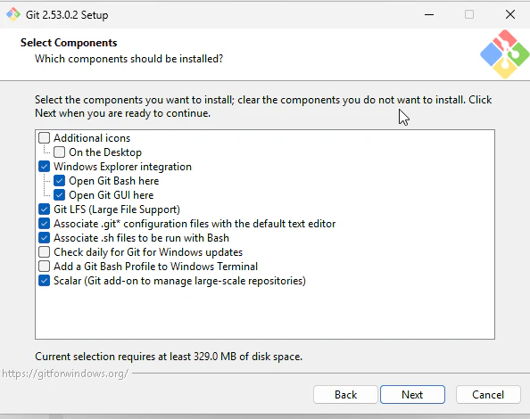Toggle the Open Git Bash here checkbox
This screenshot has width=530, height=419.
[x=60, y=181]
